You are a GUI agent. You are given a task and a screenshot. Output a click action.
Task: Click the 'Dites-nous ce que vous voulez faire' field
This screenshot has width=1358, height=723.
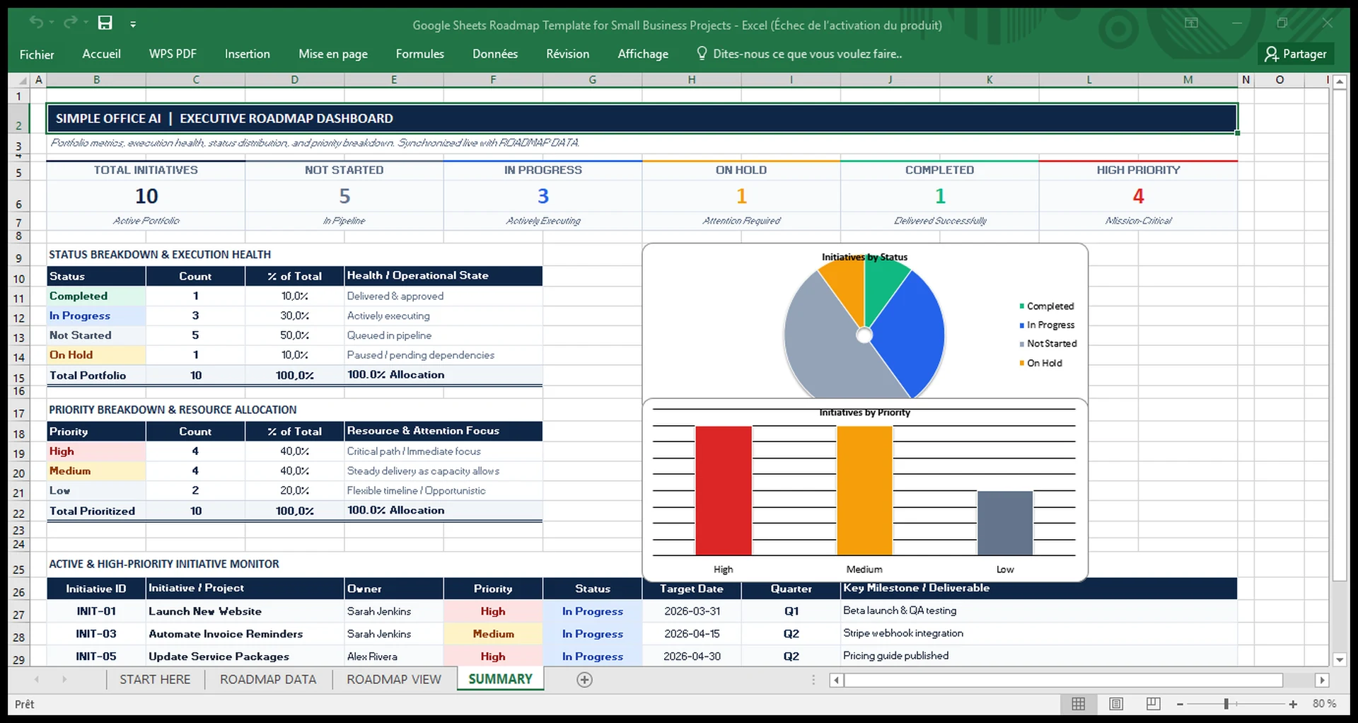(807, 54)
